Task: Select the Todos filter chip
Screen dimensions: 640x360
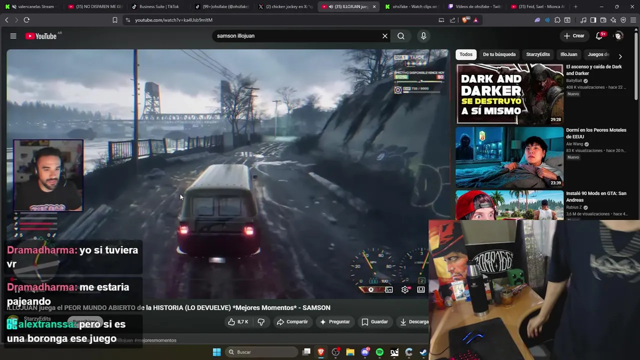Action: (x=466, y=54)
